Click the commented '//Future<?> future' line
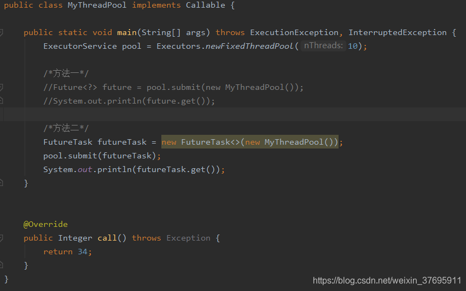Viewport: 466px width, 291px height. [173, 87]
